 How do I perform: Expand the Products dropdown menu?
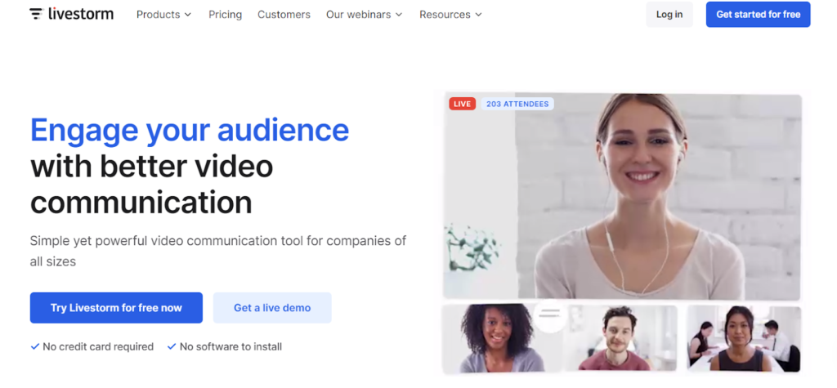click(163, 15)
